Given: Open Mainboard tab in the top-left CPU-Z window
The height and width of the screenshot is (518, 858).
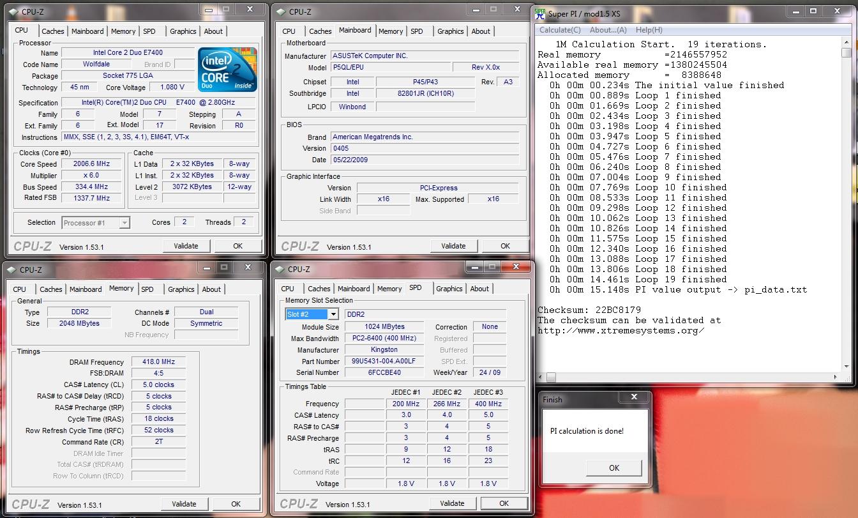Looking at the screenshot, I should 87,31.
